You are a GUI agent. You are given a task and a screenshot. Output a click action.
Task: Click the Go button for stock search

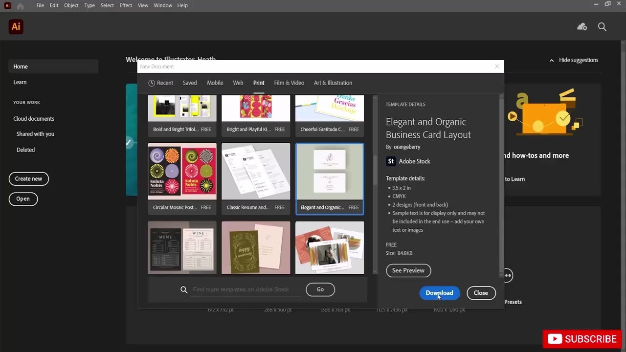tap(320, 289)
